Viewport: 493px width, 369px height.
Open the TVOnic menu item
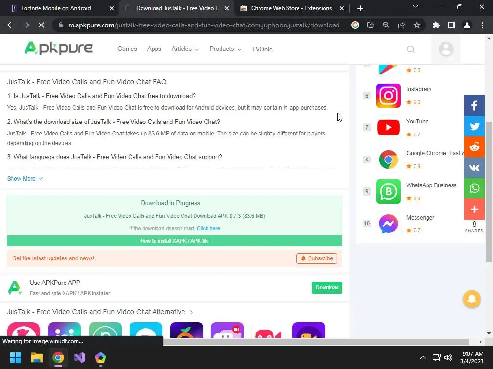tap(262, 49)
